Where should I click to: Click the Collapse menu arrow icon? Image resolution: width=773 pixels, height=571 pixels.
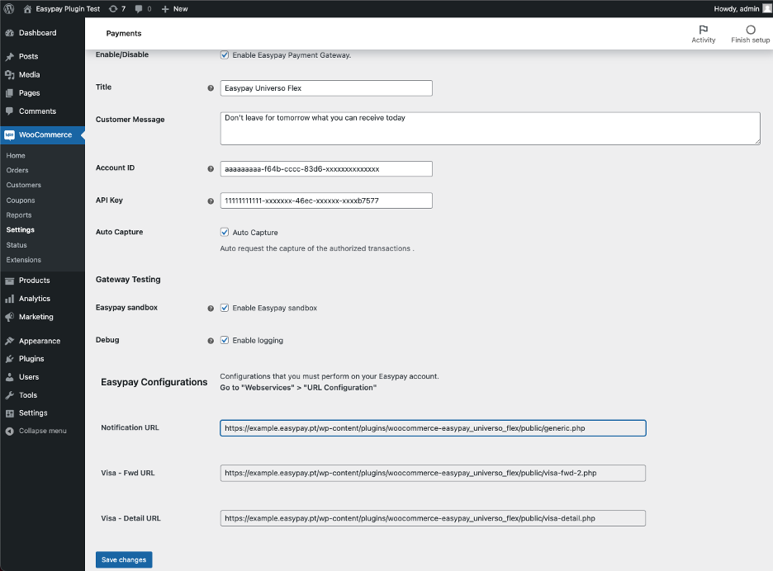pyautogui.click(x=9, y=431)
